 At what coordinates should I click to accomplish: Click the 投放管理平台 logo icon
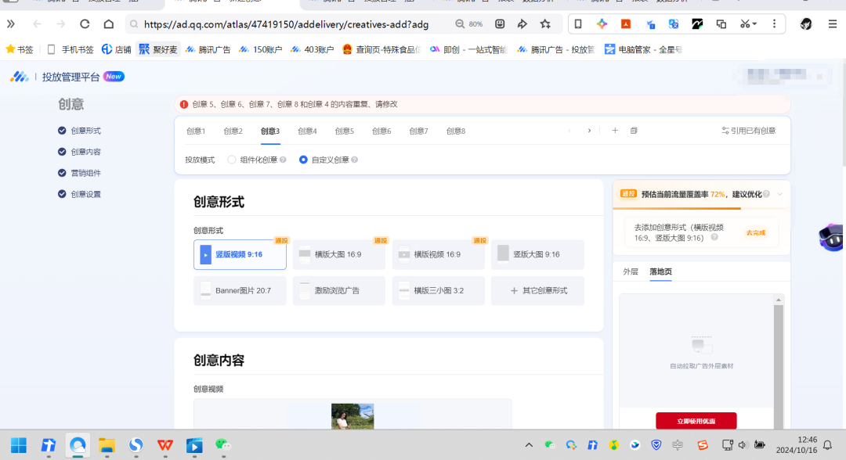point(19,77)
